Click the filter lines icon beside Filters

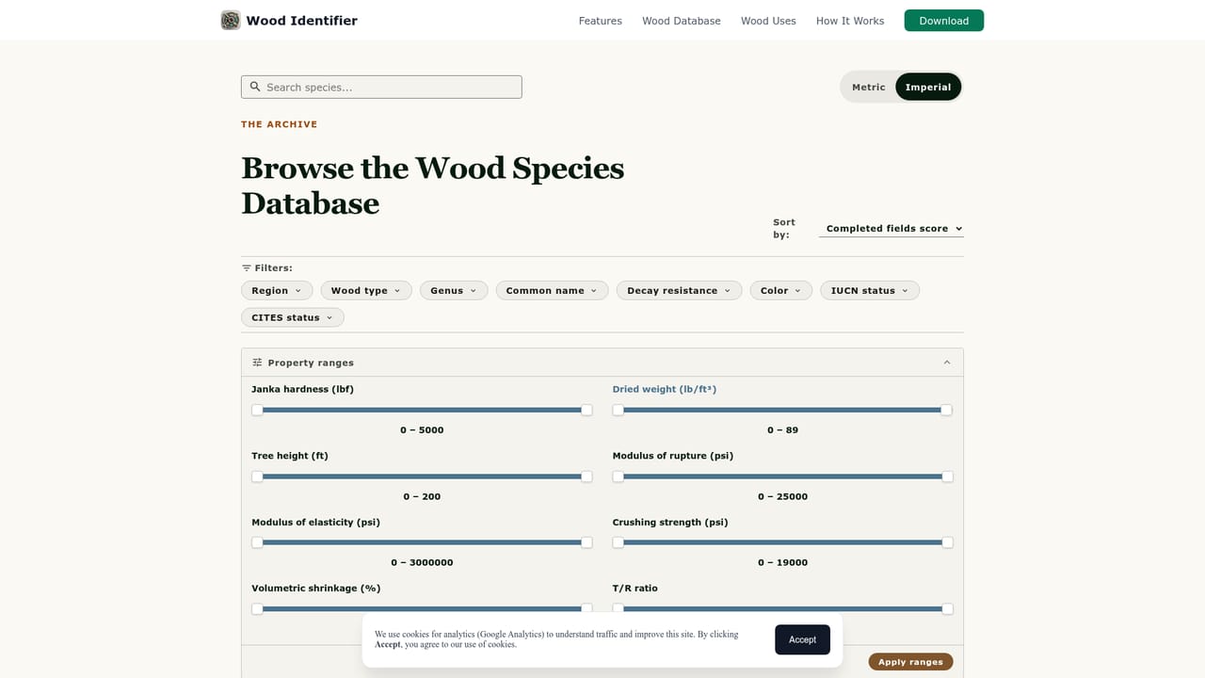(x=247, y=268)
